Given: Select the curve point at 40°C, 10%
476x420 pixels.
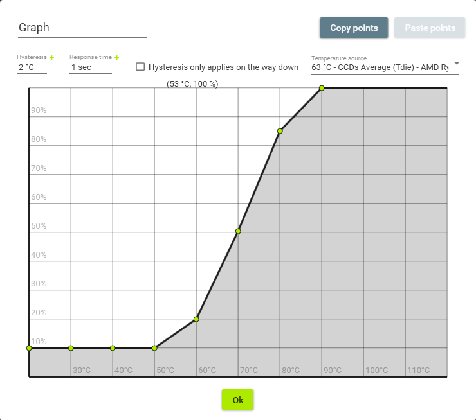Looking at the screenshot, I should [113, 348].
